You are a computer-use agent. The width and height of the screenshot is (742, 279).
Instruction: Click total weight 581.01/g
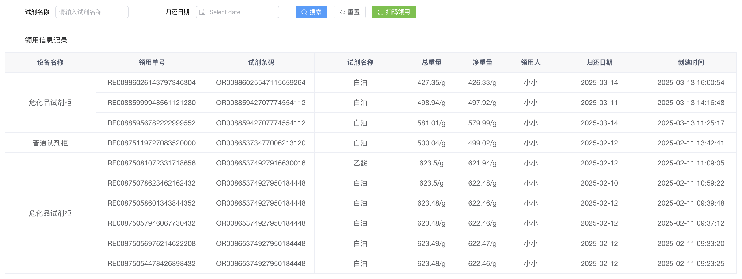[x=431, y=123]
